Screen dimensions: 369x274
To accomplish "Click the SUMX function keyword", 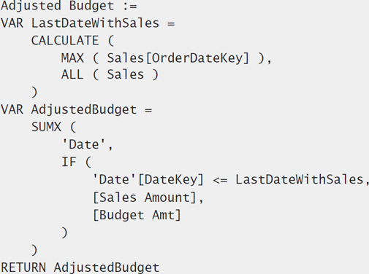I will (46, 127).
